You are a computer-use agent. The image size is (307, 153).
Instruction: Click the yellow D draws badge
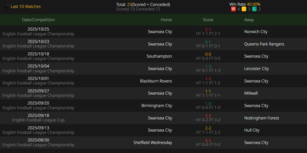click(244, 9)
